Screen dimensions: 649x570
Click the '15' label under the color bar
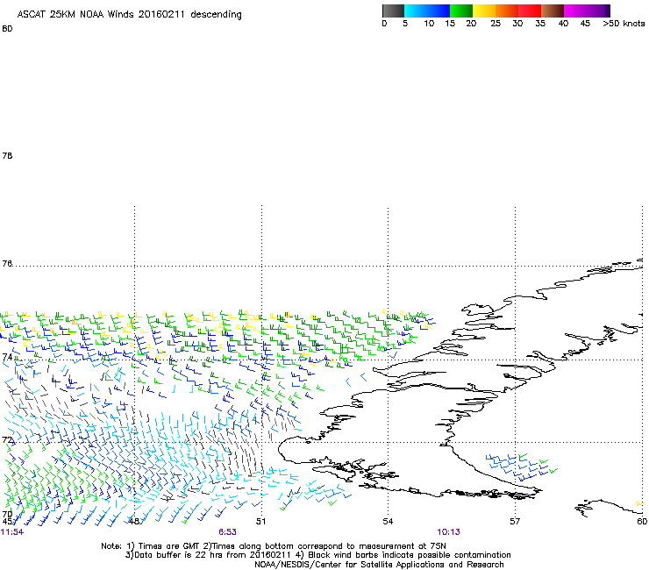click(x=450, y=24)
